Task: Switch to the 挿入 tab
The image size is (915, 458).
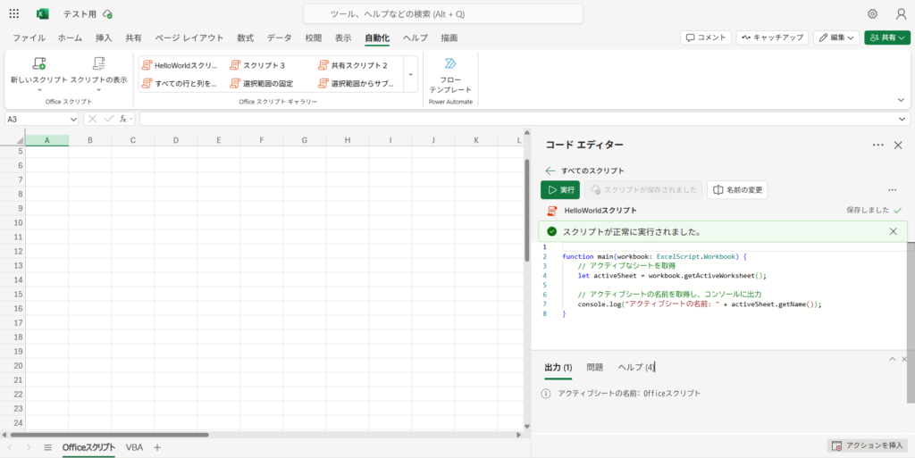Action: pos(104,37)
